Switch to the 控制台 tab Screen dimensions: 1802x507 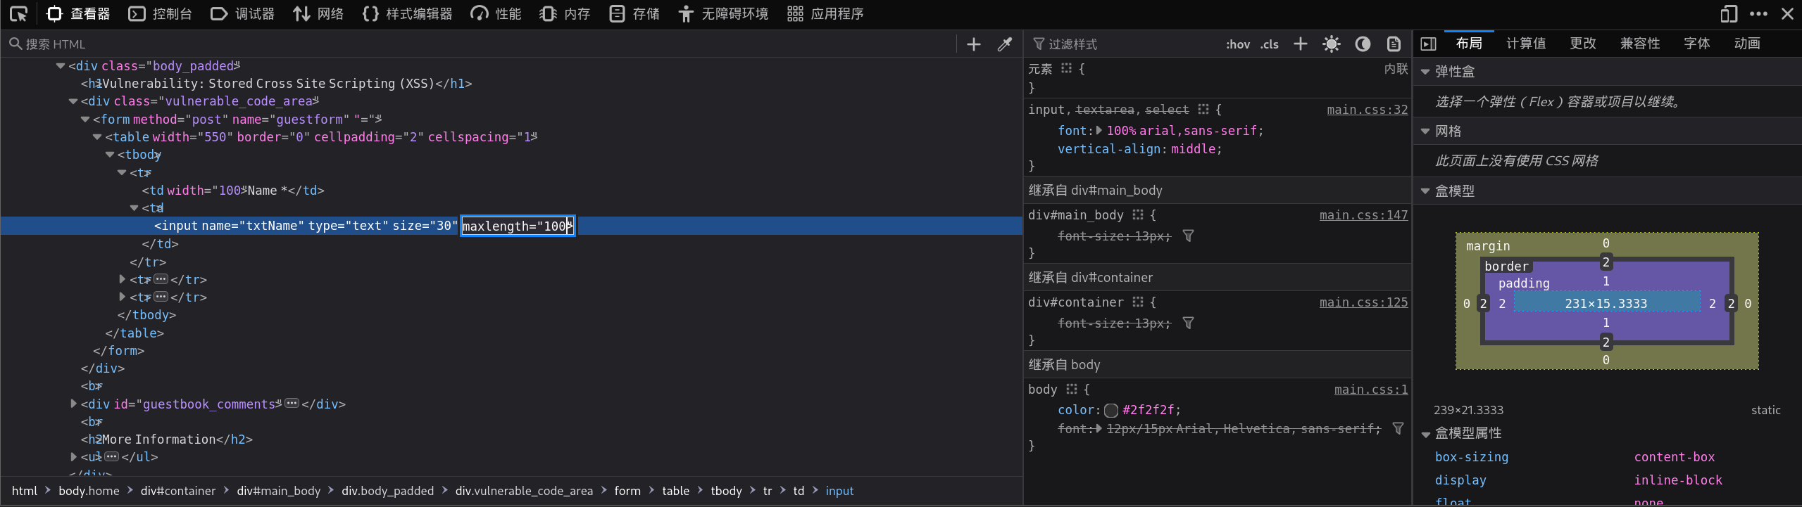click(161, 14)
